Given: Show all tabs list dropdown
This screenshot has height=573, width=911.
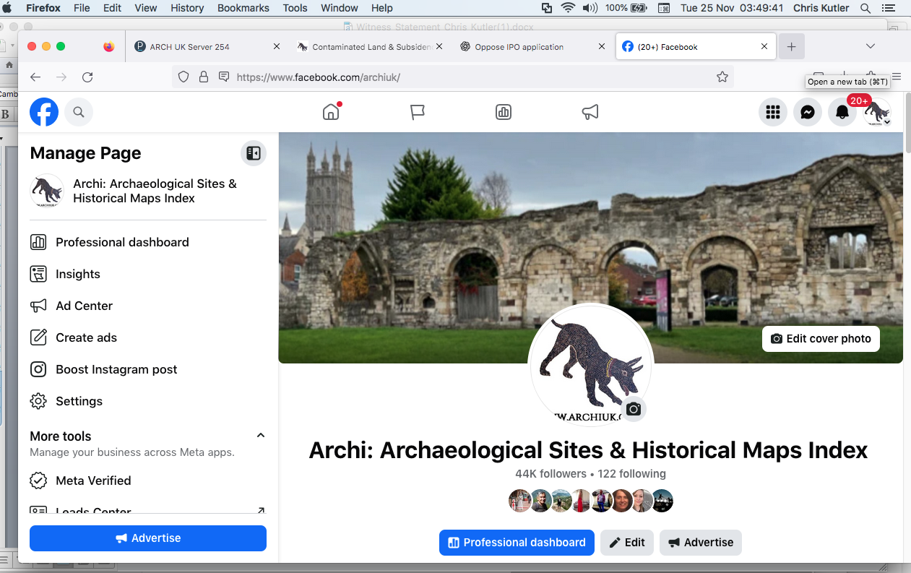Looking at the screenshot, I should click(x=871, y=46).
